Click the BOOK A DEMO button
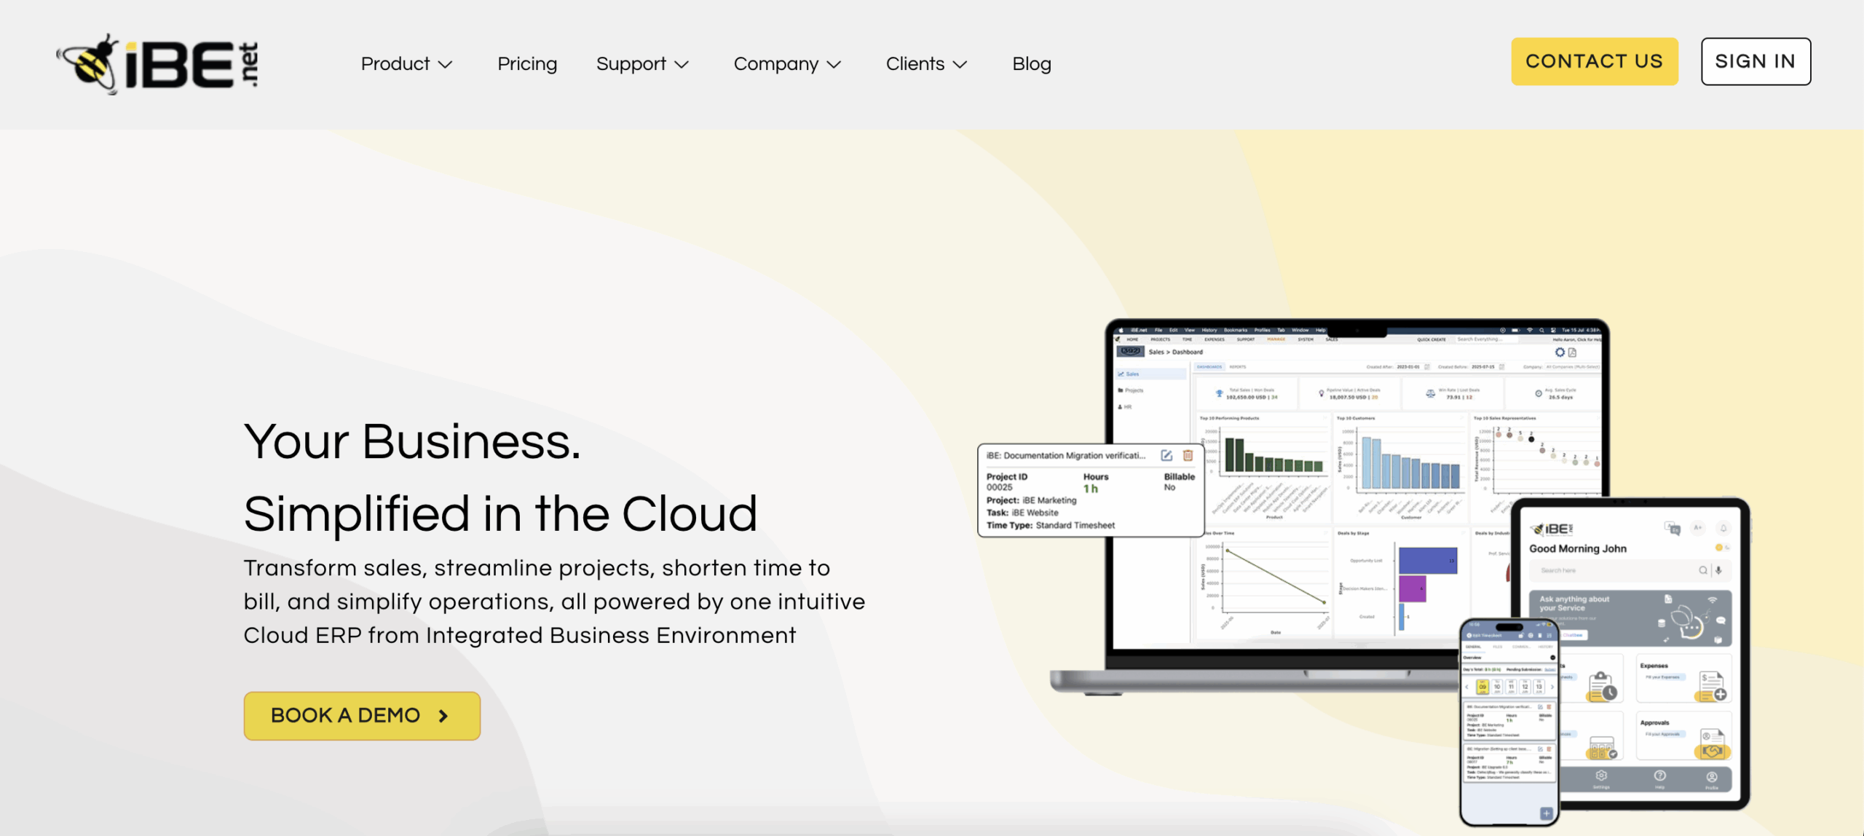The image size is (1864, 836). tap(362, 715)
